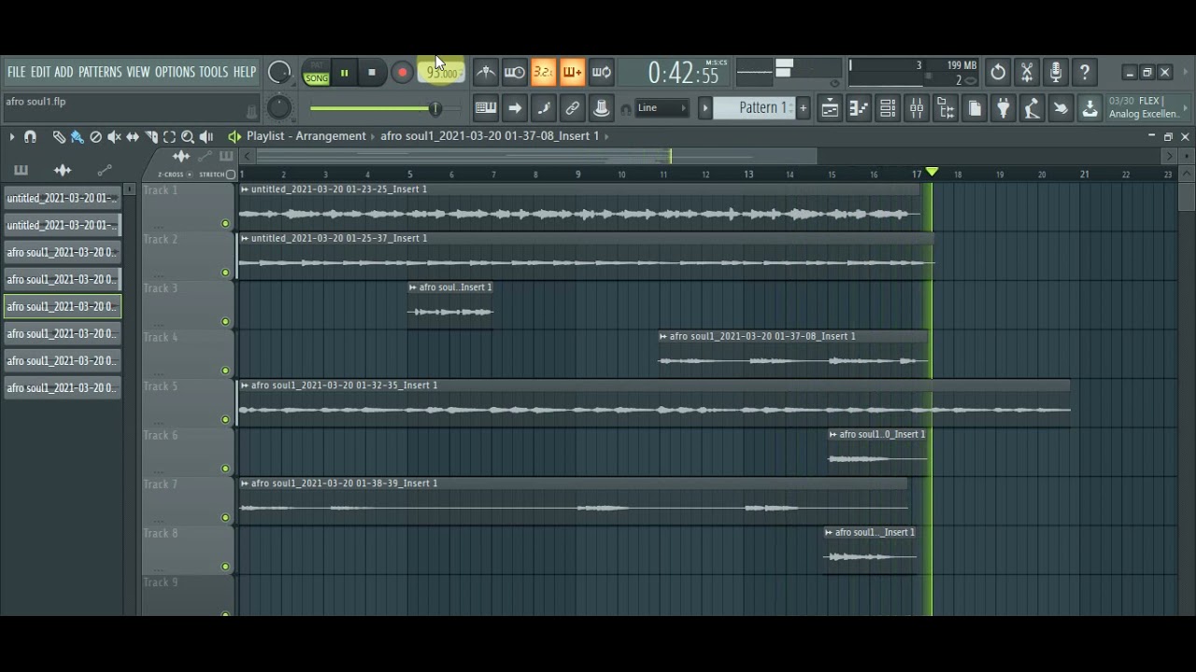Select the playlist Paint tool
This screenshot has height=672, width=1196.
(x=77, y=137)
